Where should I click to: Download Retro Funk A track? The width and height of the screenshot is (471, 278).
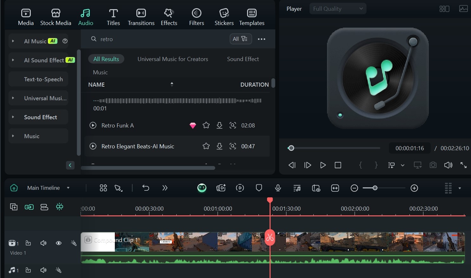click(x=219, y=126)
